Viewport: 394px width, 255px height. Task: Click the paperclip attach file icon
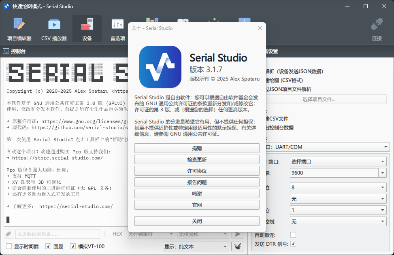(9, 234)
